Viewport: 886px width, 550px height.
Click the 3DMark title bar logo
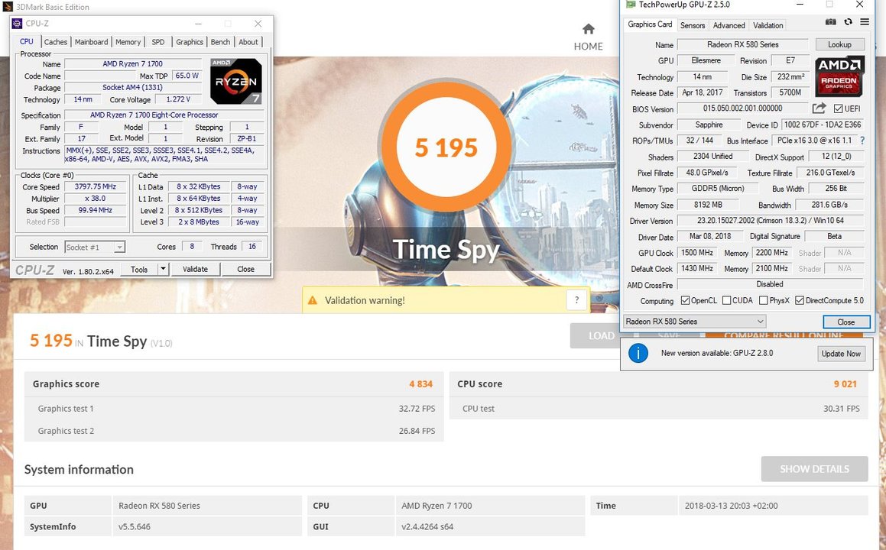[x=6, y=7]
